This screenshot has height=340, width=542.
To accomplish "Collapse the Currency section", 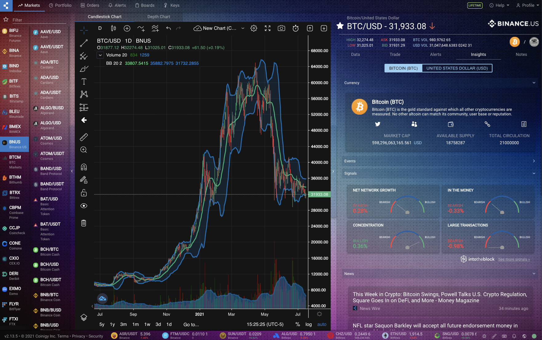I will coord(534,83).
